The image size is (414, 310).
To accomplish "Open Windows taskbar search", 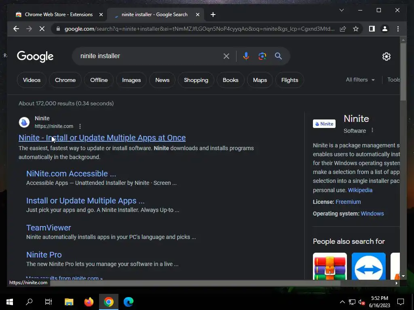I will 29,302.
